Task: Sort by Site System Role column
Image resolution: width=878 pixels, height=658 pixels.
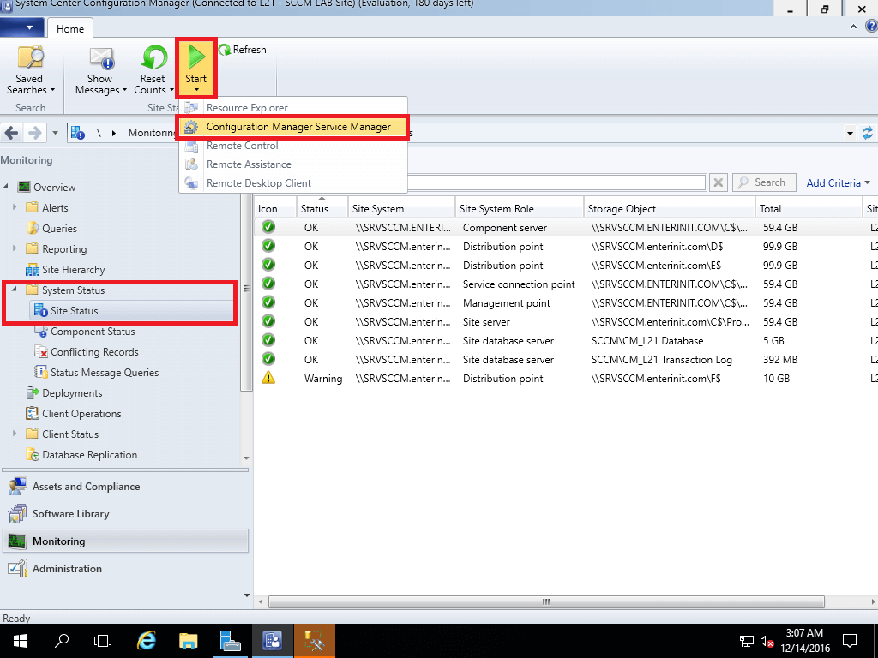Action: [519, 208]
